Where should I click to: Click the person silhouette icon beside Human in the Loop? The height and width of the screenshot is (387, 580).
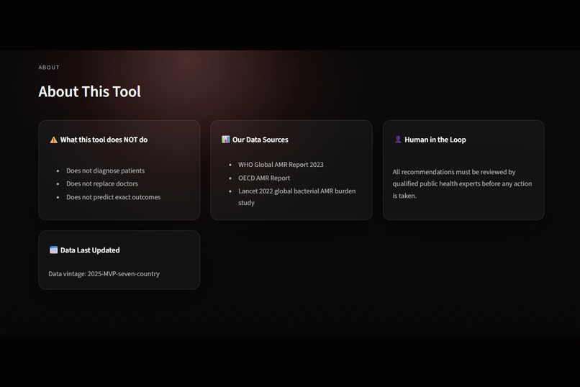(x=398, y=140)
